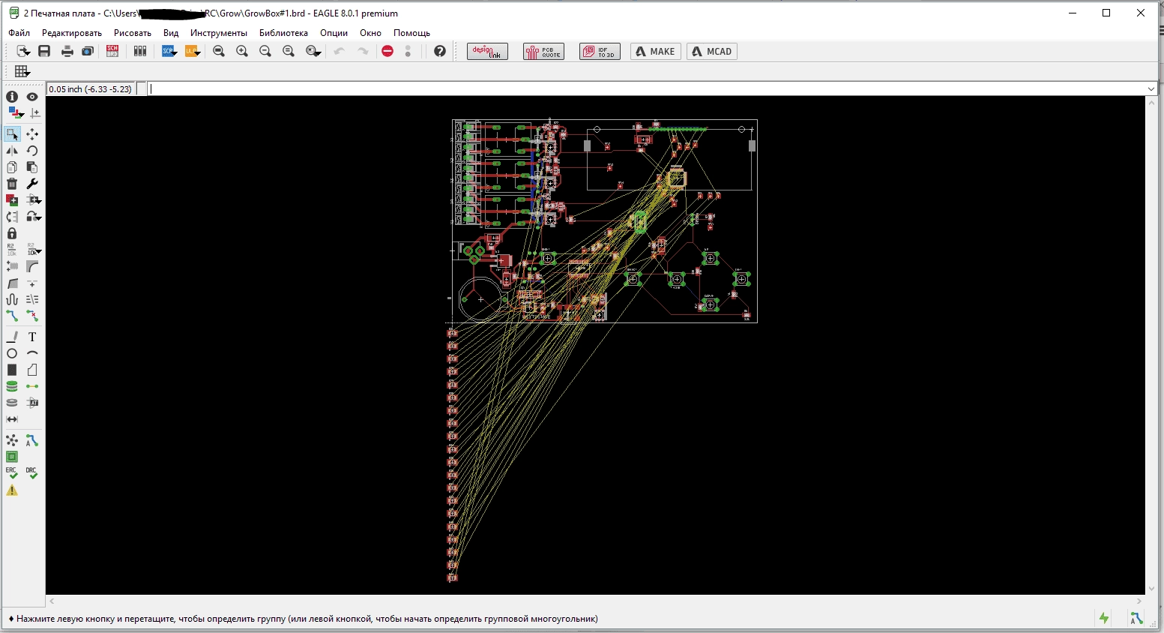This screenshot has height=633, width=1164.
Task: Select the Route airwire tool
Action: tap(12, 316)
